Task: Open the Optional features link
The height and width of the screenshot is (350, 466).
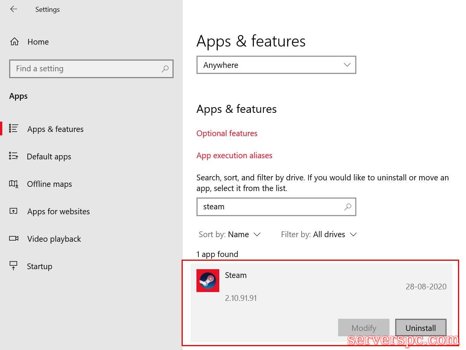Action: 227,133
